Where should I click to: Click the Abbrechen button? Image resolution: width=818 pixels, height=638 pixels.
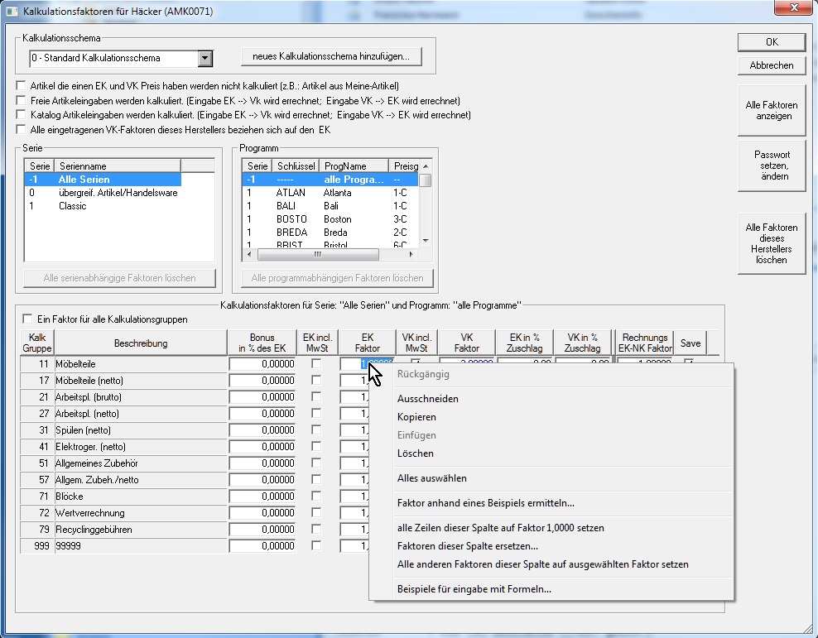[771, 65]
